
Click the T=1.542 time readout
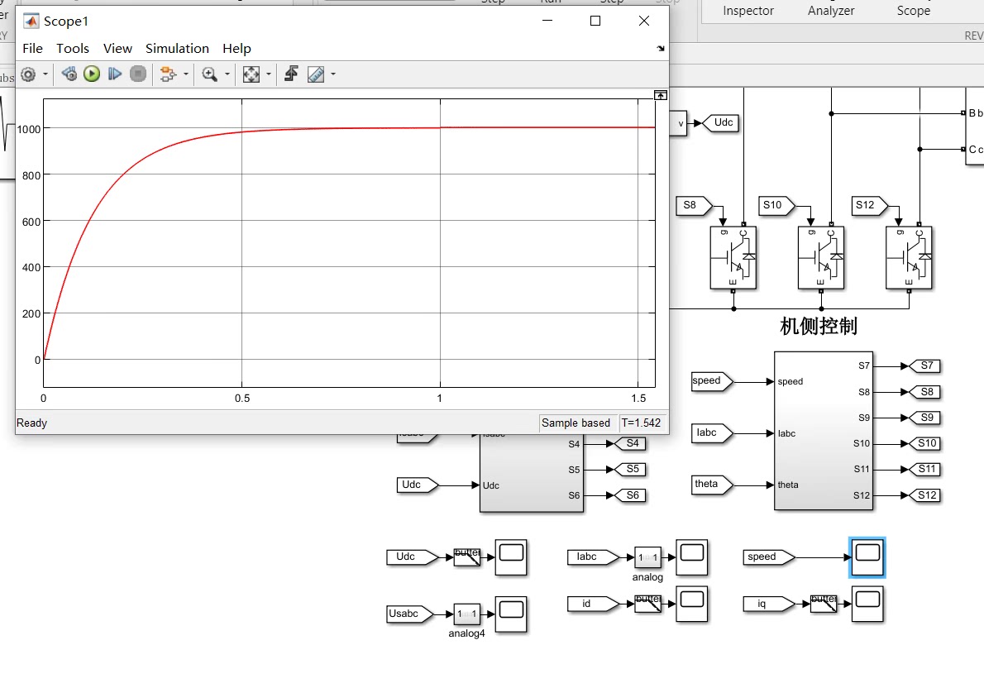click(x=641, y=423)
